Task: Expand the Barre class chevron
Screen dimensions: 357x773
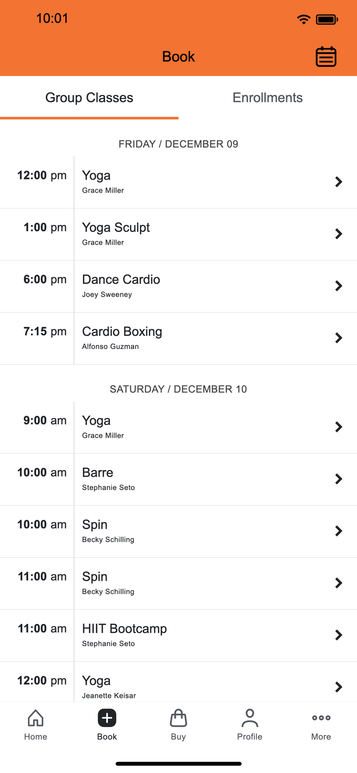Action: point(338,479)
